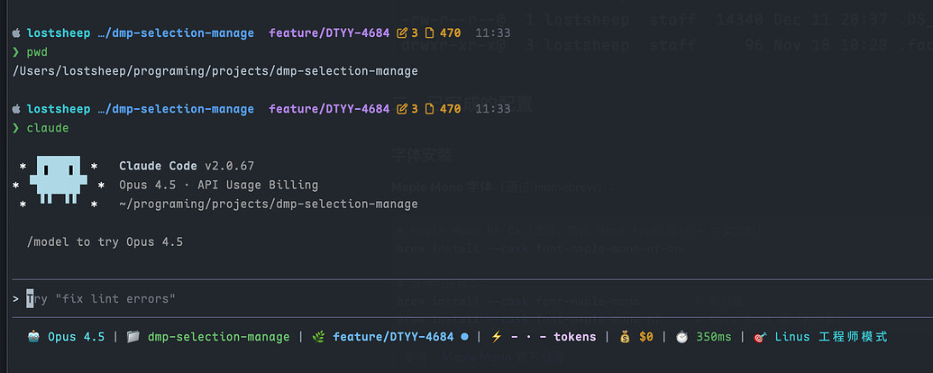Click dmp-selection-manage folder name in status line
The height and width of the screenshot is (373, 933).
click(x=218, y=337)
